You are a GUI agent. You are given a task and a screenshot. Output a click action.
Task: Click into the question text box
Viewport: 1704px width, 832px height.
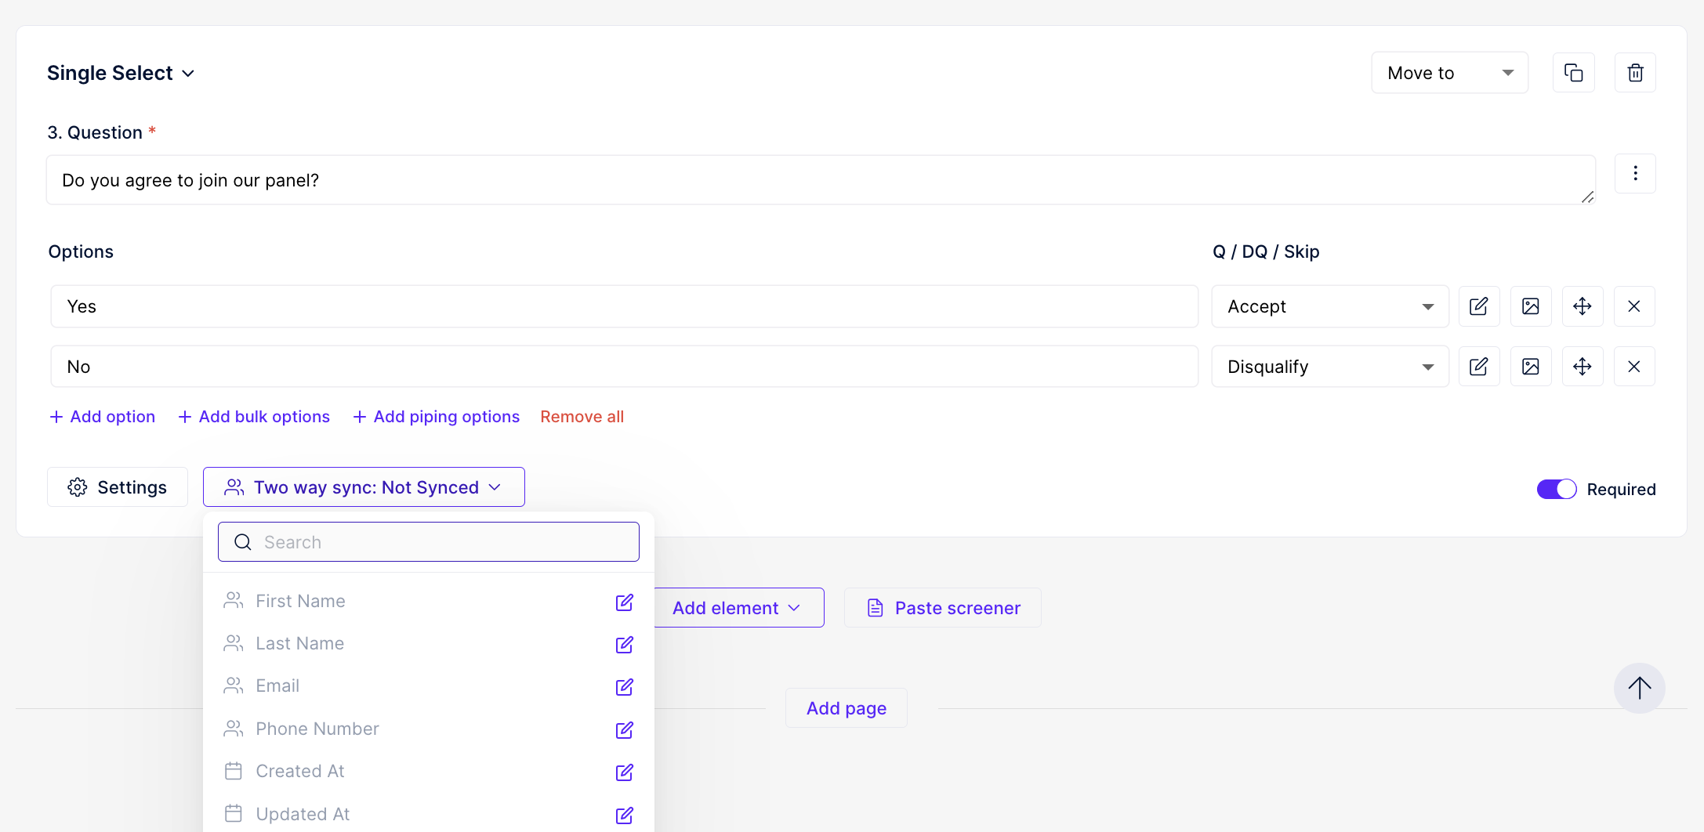click(x=821, y=180)
